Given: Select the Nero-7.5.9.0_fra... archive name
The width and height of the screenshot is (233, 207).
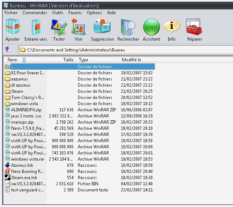Looking at the screenshot, I should click(x=28, y=128).
